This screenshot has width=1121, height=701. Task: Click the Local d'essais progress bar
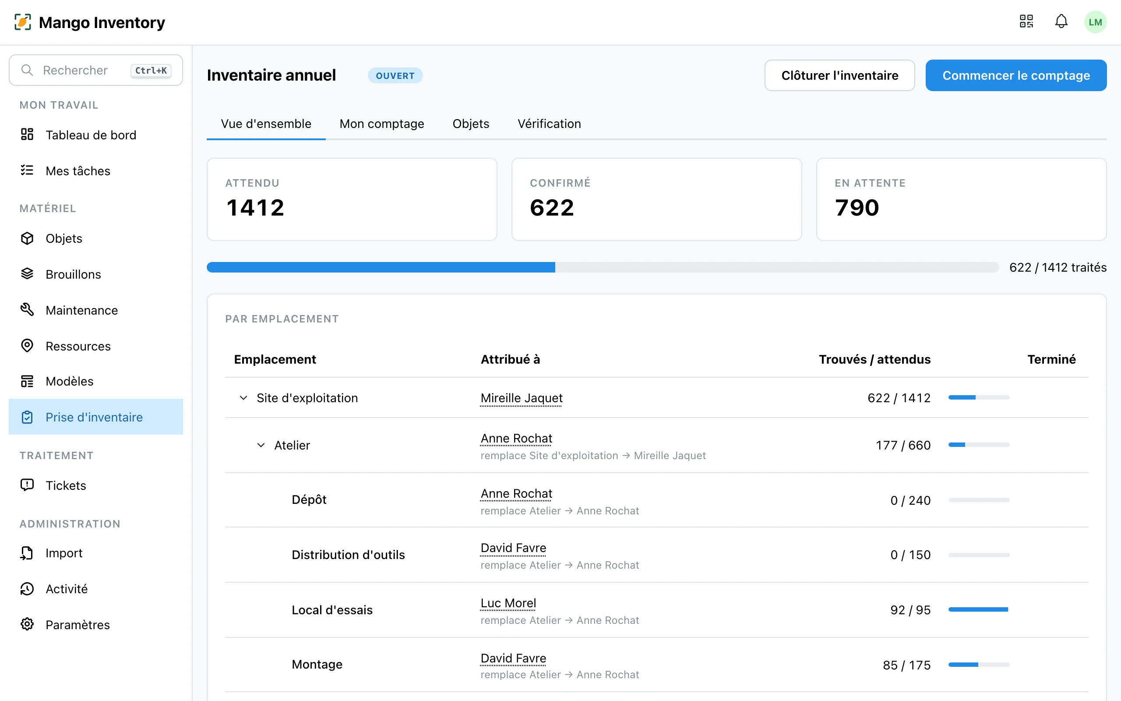pyautogui.click(x=978, y=609)
